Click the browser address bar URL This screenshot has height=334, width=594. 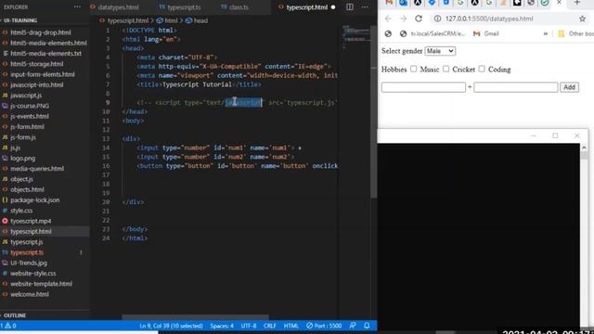(489, 19)
